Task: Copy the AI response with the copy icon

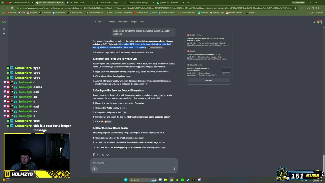Action: pyautogui.click(x=94, y=154)
